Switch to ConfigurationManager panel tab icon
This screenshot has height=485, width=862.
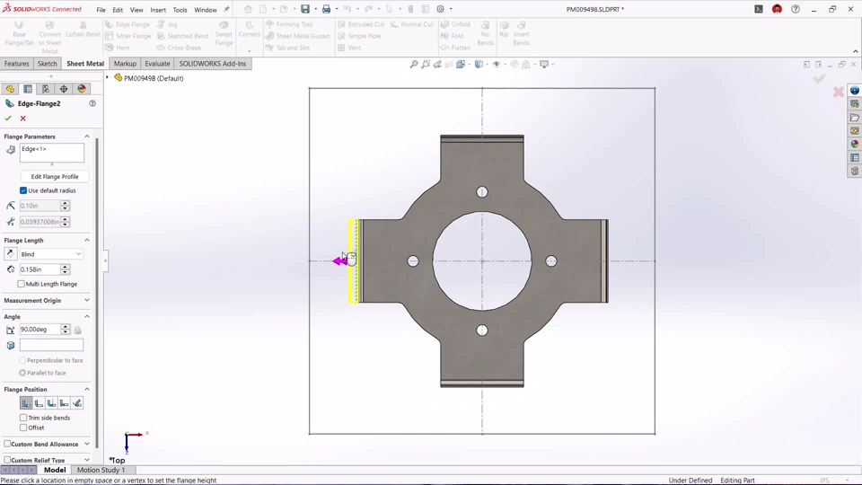pos(46,89)
